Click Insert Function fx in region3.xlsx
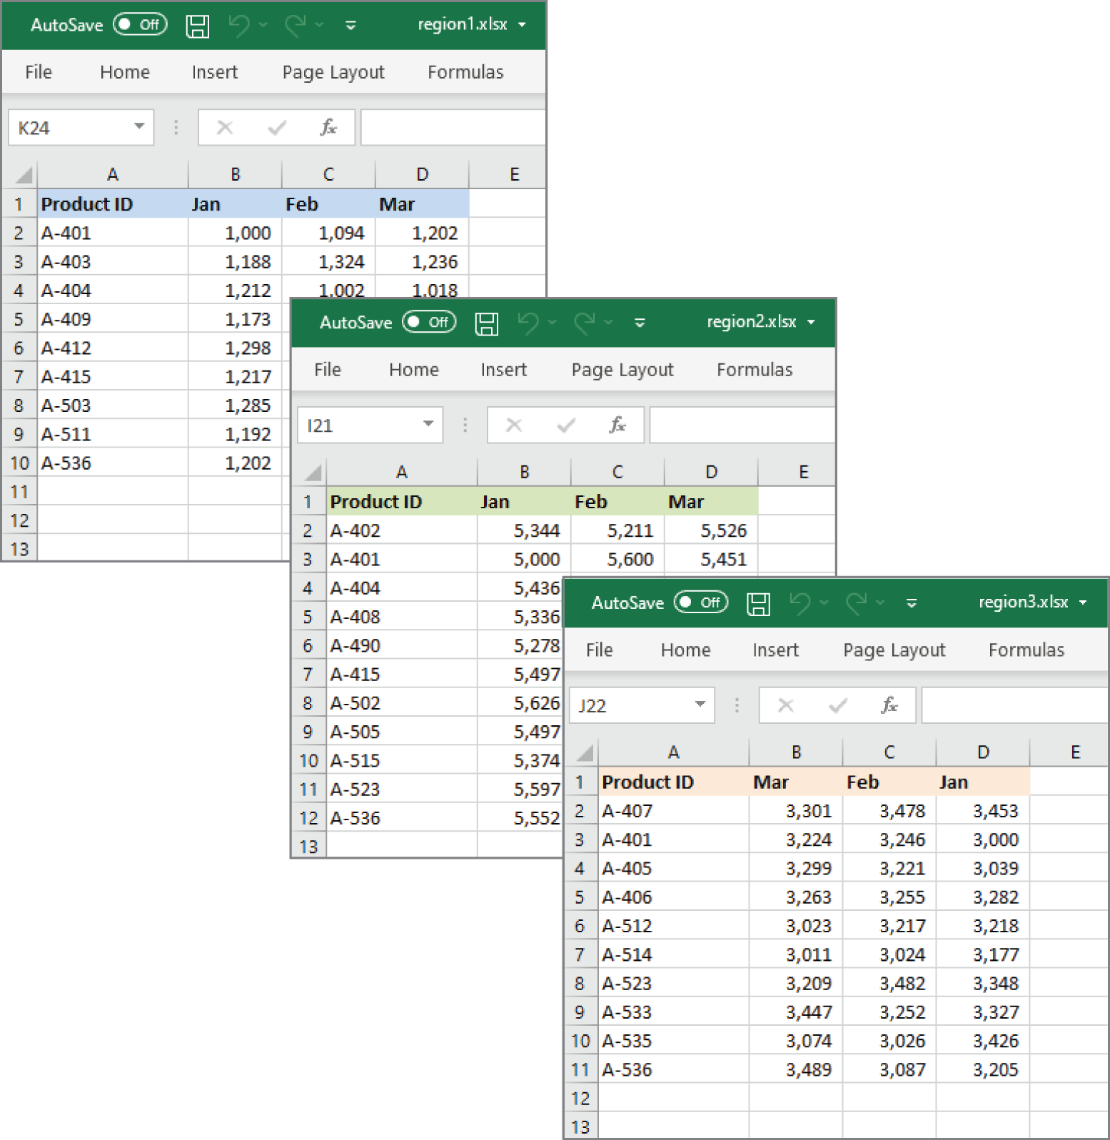1110x1140 pixels. (889, 706)
